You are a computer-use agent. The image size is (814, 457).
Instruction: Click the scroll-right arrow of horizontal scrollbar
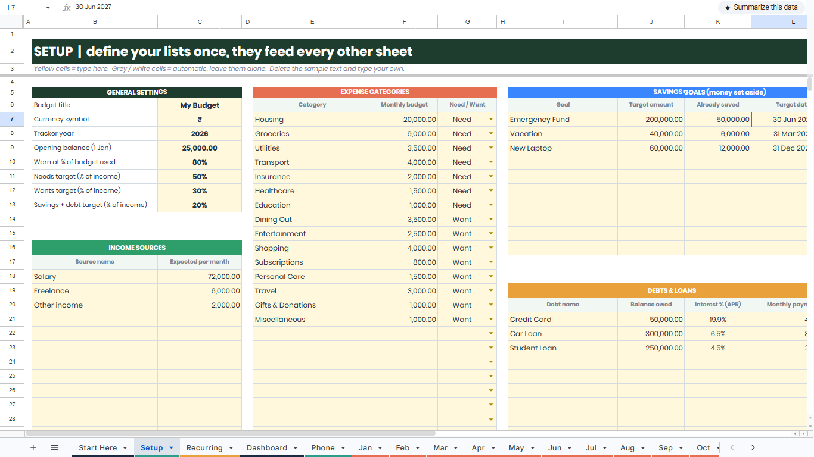(x=803, y=434)
